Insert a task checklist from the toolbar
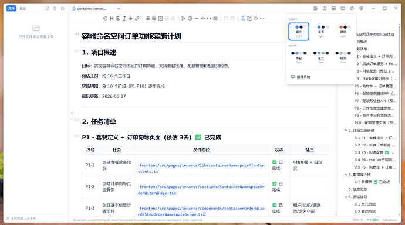This screenshot has width=405, height=225. tap(160, 18)
